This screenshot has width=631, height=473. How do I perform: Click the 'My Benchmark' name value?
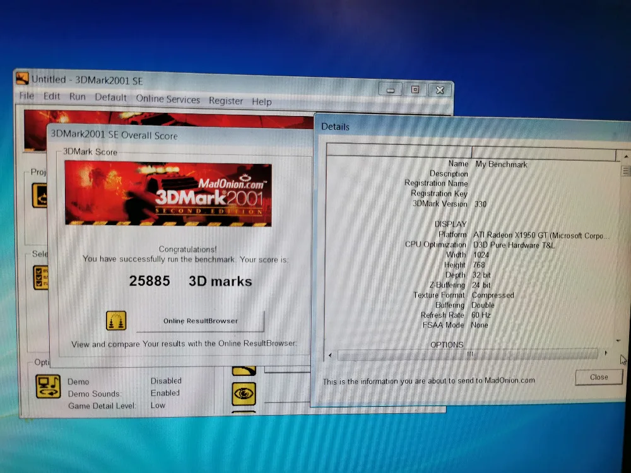coord(501,164)
